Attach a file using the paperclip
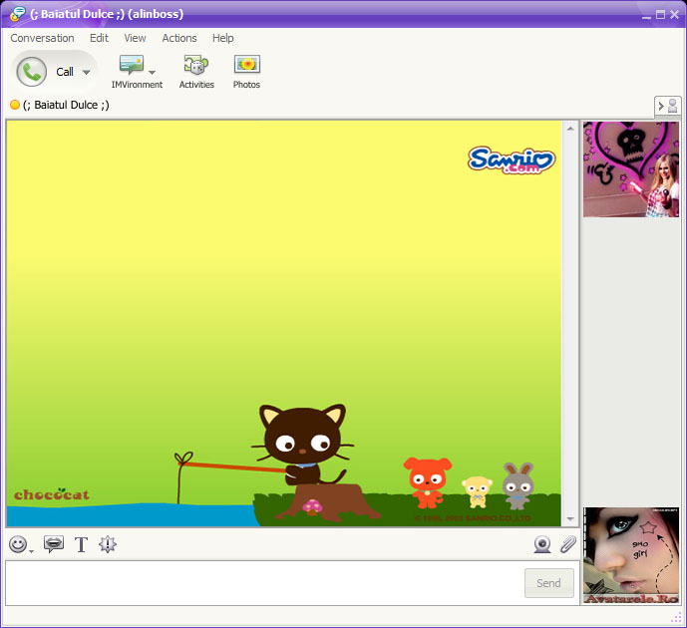 (x=567, y=544)
